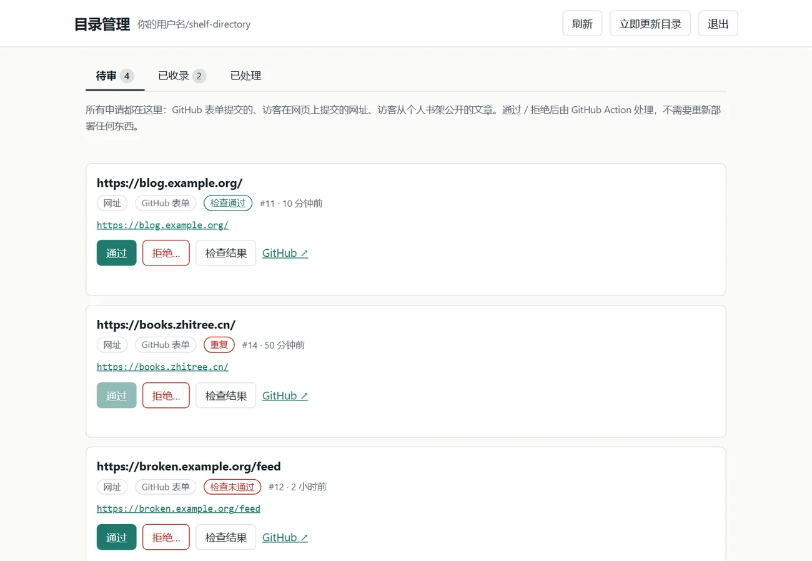View 检查结果 for broken.example.org/feed
812x561 pixels.
(x=226, y=537)
